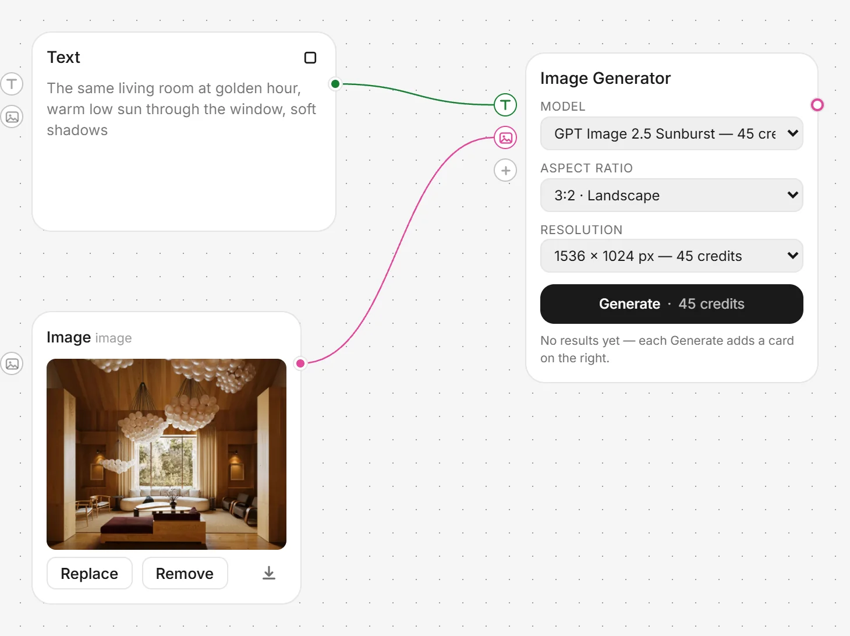Click the "No results yet" message
The height and width of the screenshot is (636, 850).
[667, 349]
